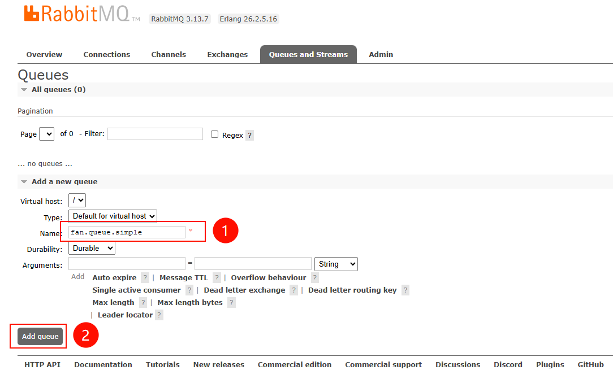Open the HTTP API footer link
Screen dimensions: 613x370
(x=42, y=364)
